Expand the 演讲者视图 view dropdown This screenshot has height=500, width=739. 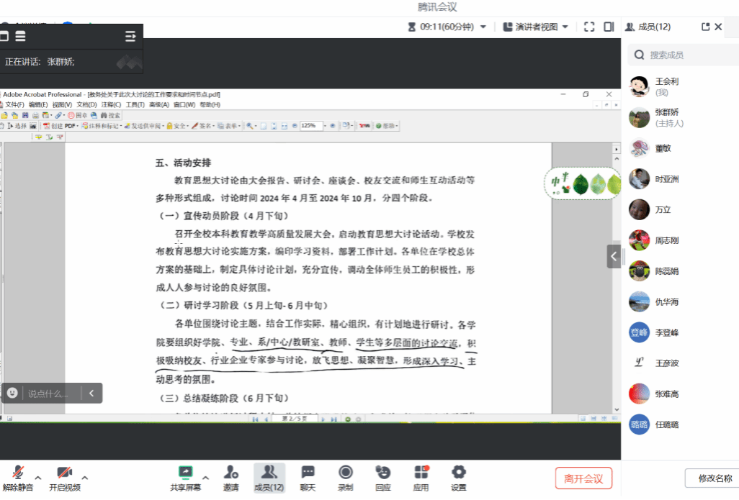(x=536, y=27)
